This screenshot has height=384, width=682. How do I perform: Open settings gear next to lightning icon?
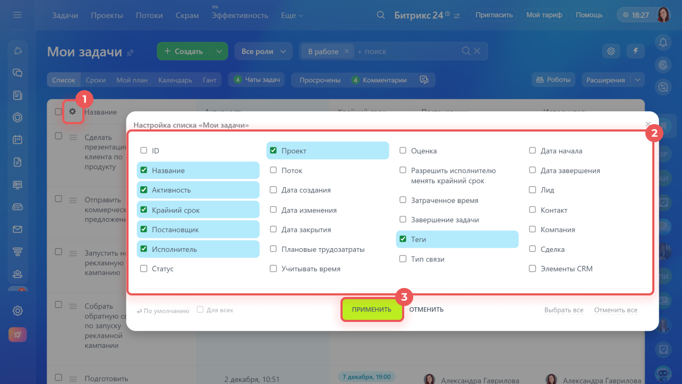coord(611,51)
